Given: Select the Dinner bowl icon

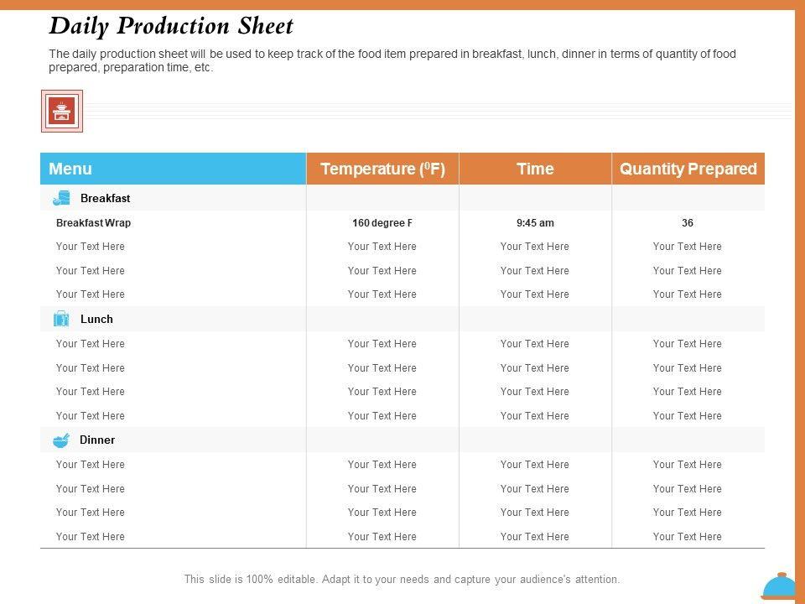Looking at the screenshot, I should pos(61,440).
